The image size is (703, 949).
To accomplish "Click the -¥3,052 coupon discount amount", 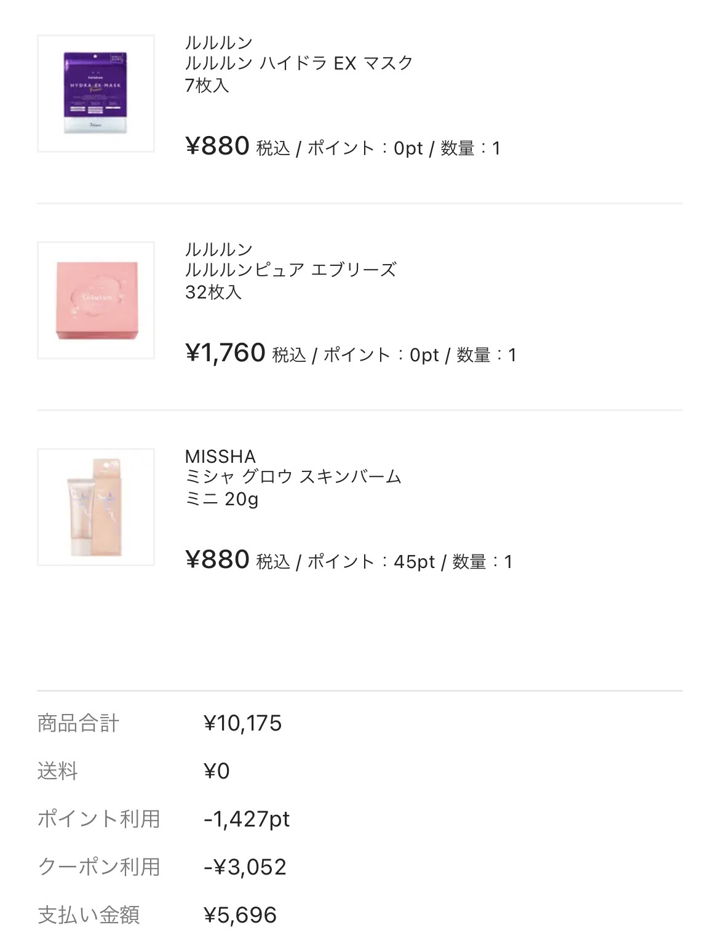I will click(x=245, y=867).
